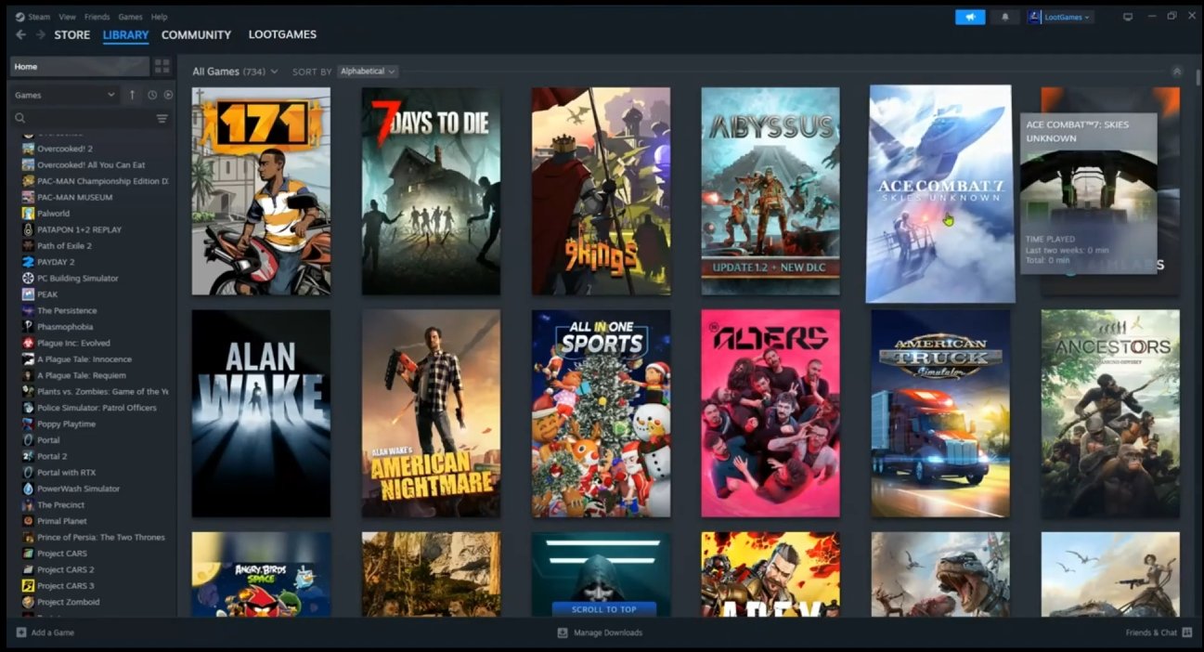Open the View menu
This screenshot has height=652, width=1204.
[67, 17]
